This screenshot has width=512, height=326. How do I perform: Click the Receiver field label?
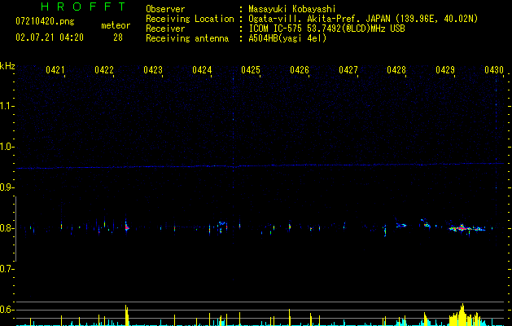click(165, 29)
